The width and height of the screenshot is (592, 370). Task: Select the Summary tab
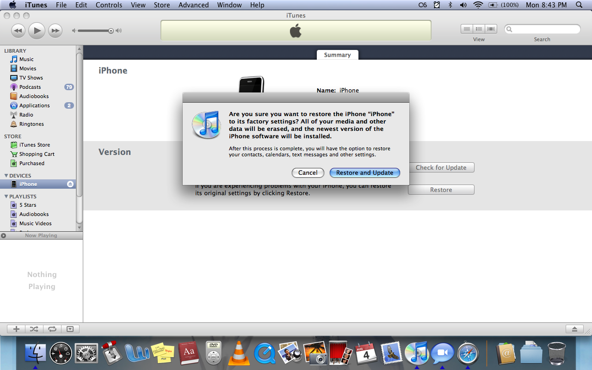[338, 55]
